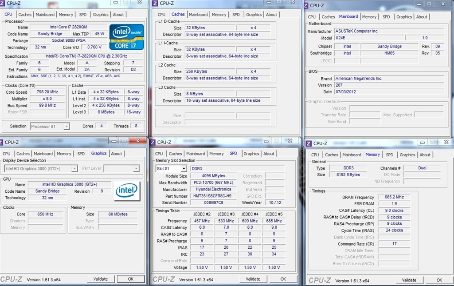Screen dimensions: 454x286
Task: Click the Max TDP 45 W value
Action: coord(99,34)
